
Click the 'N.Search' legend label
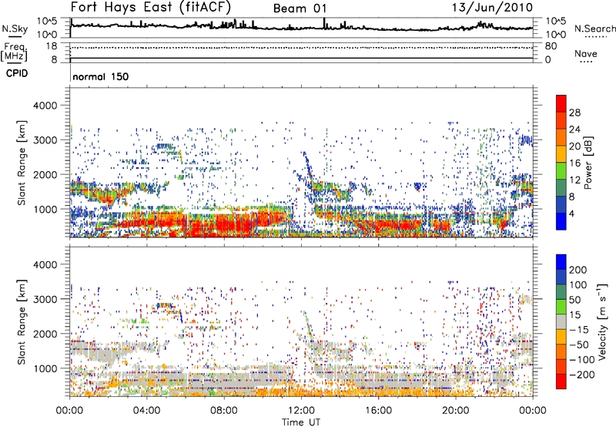[594, 29]
